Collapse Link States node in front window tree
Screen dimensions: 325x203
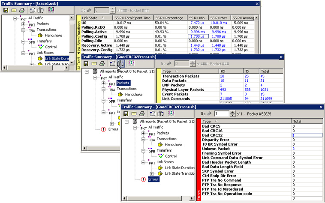144,162
